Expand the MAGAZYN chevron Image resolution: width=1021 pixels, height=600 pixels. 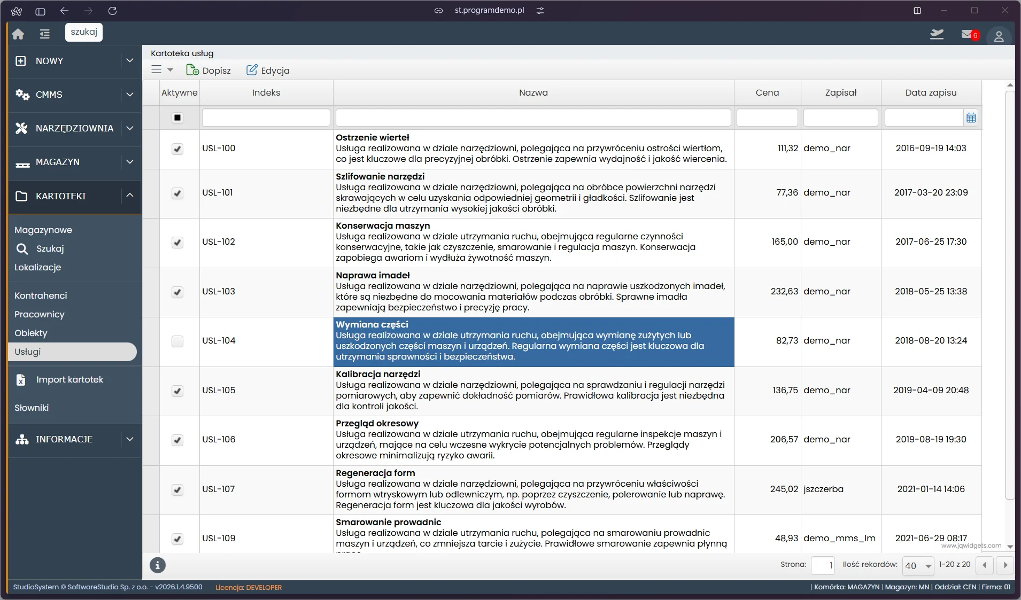[x=130, y=161]
